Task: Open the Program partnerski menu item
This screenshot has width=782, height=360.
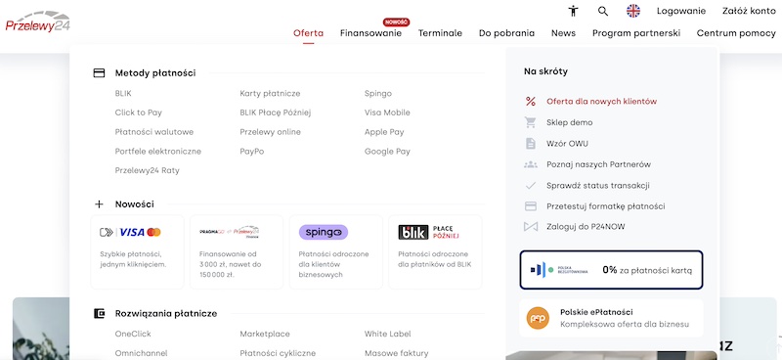Action: [x=636, y=33]
